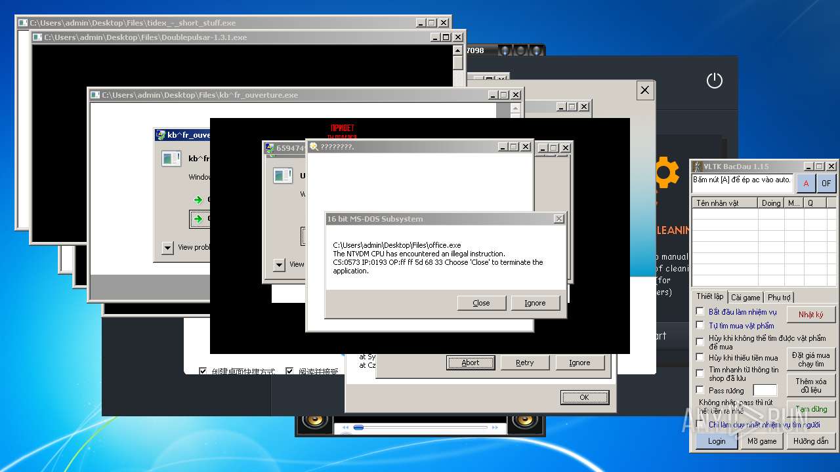Minimize the VLTK BacDau window
The width and height of the screenshot is (840, 472).
pos(808,167)
